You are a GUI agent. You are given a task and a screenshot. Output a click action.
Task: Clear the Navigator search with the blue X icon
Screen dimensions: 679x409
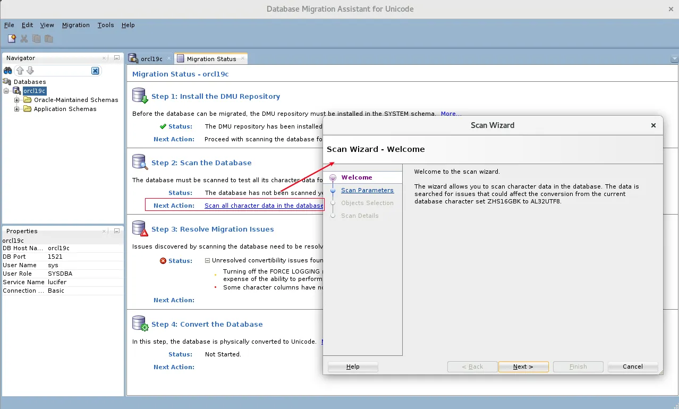[95, 70]
